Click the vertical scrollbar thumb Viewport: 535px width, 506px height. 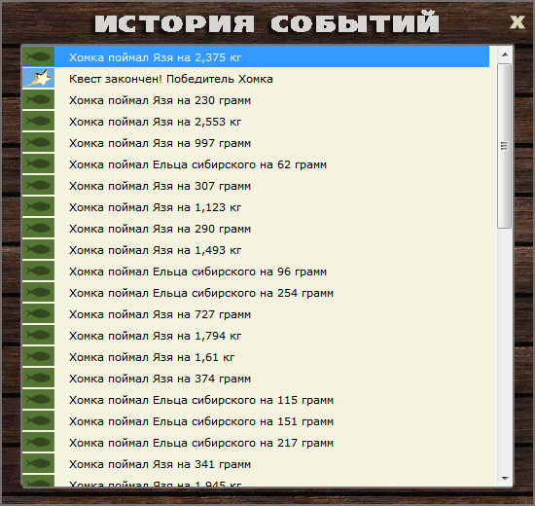click(504, 146)
